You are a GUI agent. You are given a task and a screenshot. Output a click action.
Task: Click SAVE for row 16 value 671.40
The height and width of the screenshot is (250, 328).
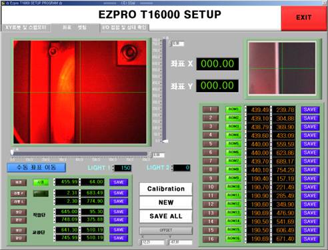[310, 239]
